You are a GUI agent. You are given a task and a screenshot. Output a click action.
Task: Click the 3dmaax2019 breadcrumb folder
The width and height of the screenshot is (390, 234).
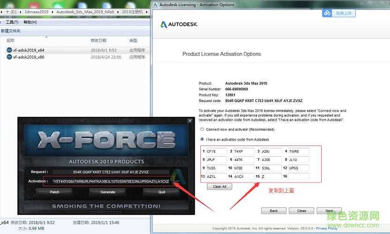tap(37, 12)
